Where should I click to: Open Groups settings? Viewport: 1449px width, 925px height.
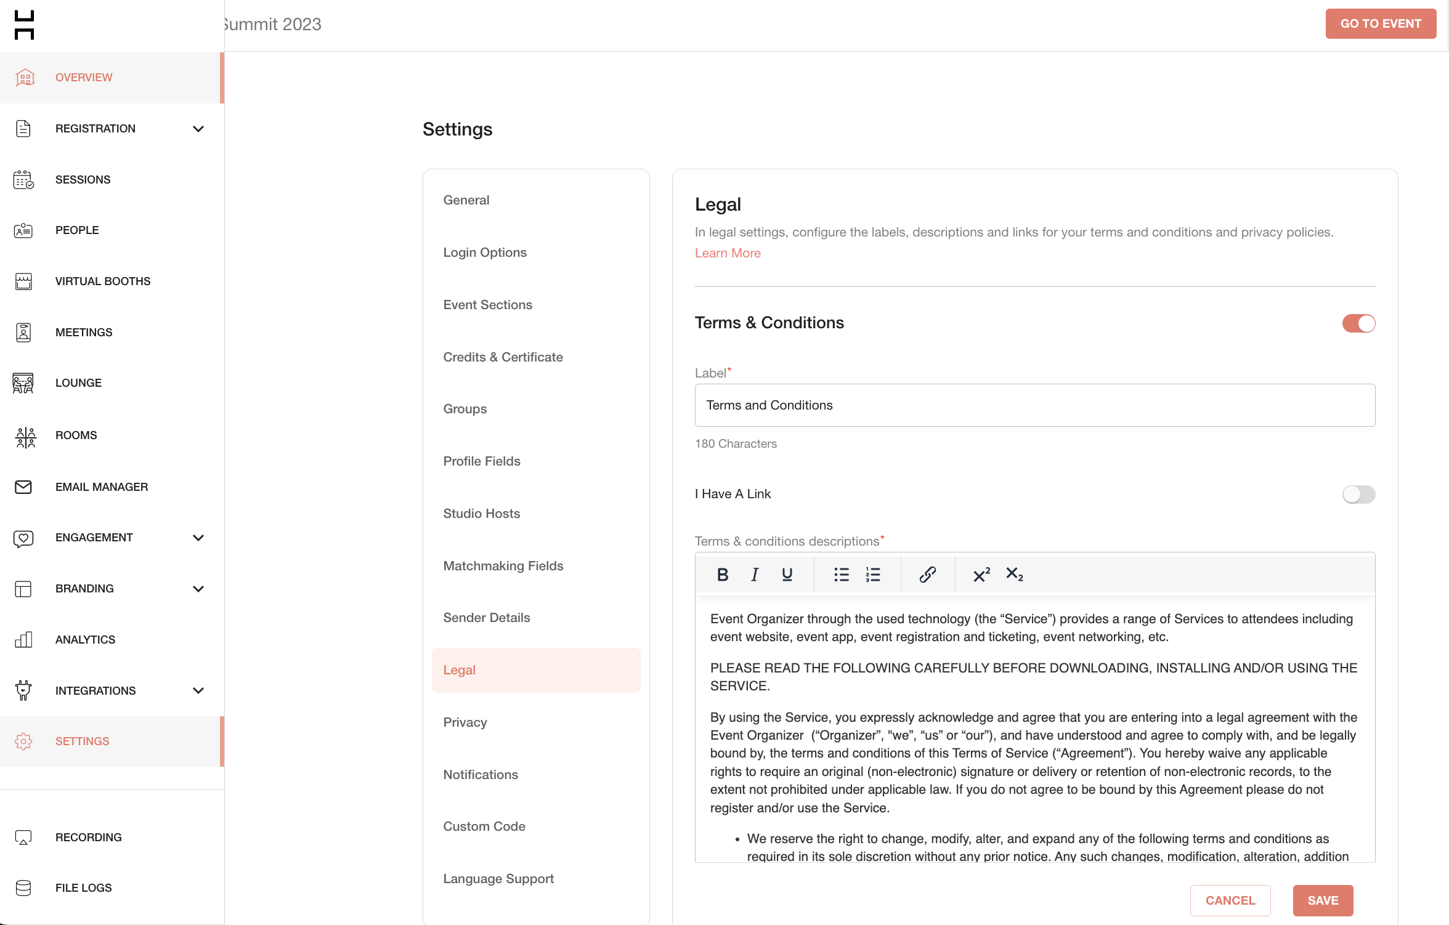point(535,409)
